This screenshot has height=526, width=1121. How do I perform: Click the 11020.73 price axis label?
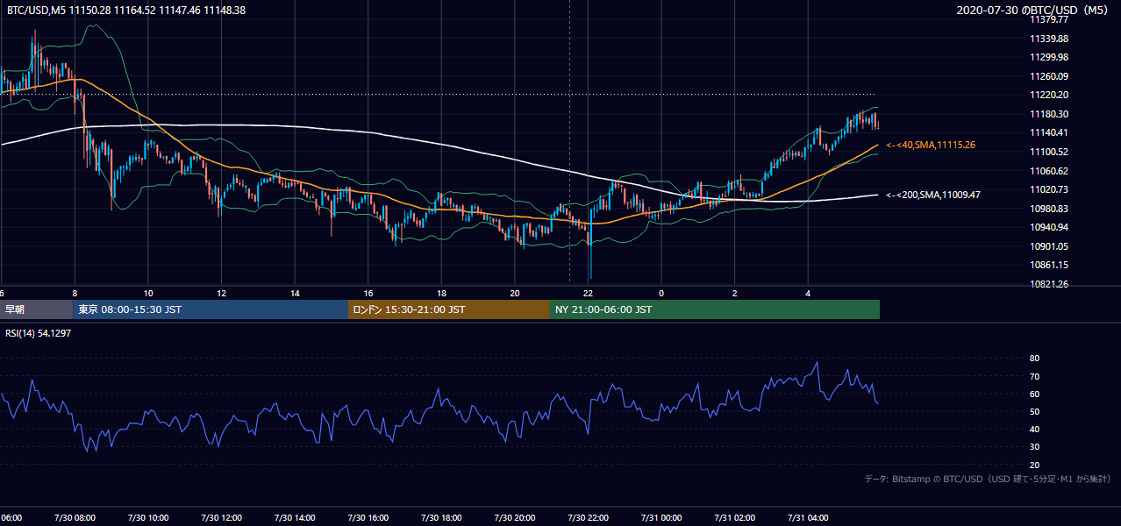(1049, 189)
